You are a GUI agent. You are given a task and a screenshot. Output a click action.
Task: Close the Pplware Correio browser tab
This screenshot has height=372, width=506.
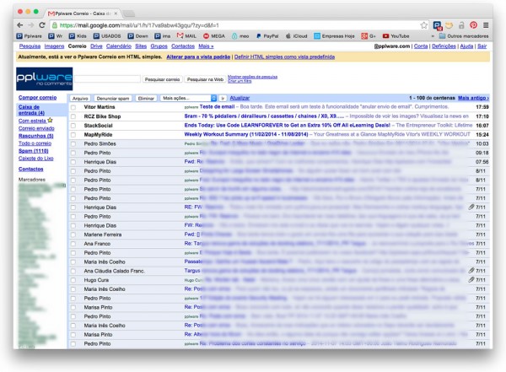click(116, 13)
